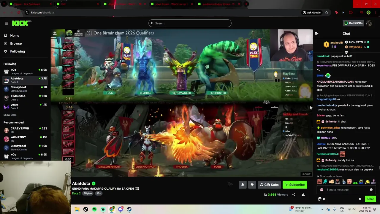
Task: Click the kick.com/abatdota address bar
Action: click(x=42, y=12)
